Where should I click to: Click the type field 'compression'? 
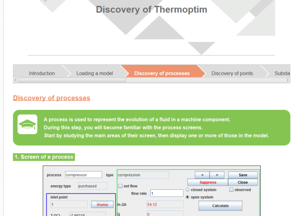click(143, 175)
